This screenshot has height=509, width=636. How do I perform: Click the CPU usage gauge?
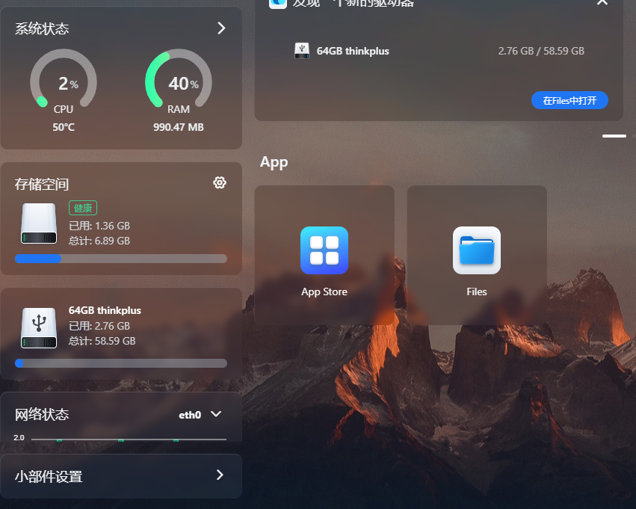coord(64,79)
